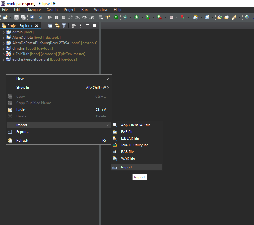The image size is (254, 225).
Task: Select RAR file import option
Action: [x=137, y=152]
